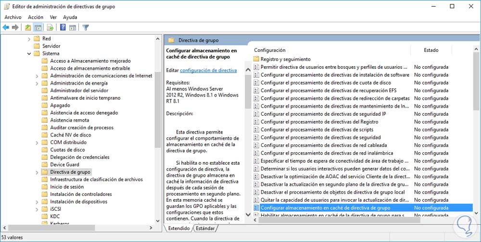Click the tree horizontal scroll right arrow
The height and width of the screenshot is (242, 481).
(x=151, y=228)
